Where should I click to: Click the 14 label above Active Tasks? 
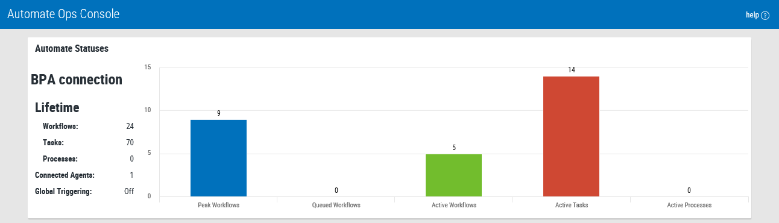[x=571, y=70]
